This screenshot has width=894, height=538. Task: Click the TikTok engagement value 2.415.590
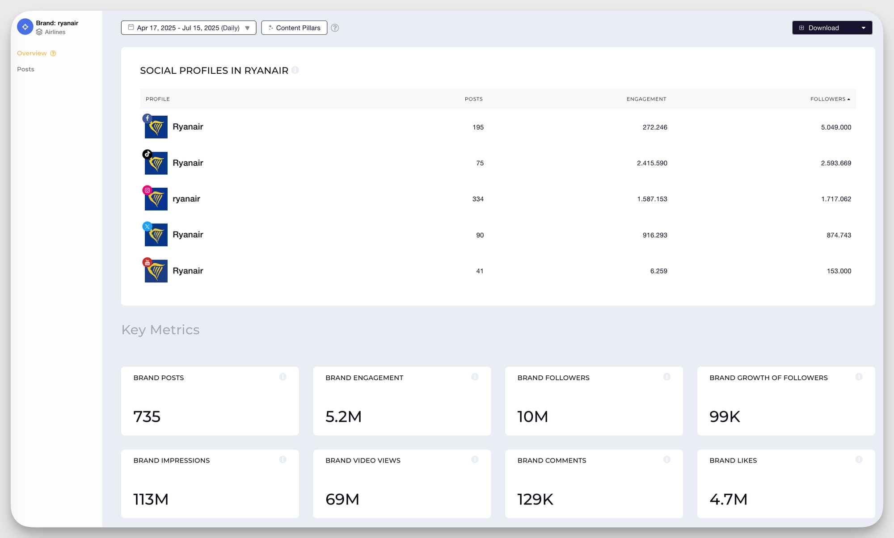(652, 163)
